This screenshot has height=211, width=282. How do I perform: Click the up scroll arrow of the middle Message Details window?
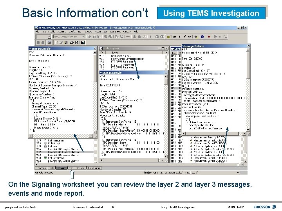pos(166,77)
